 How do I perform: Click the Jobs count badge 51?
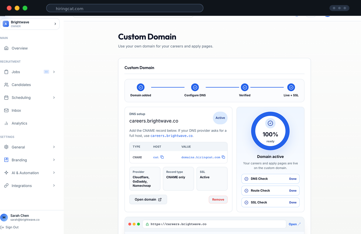(46, 72)
